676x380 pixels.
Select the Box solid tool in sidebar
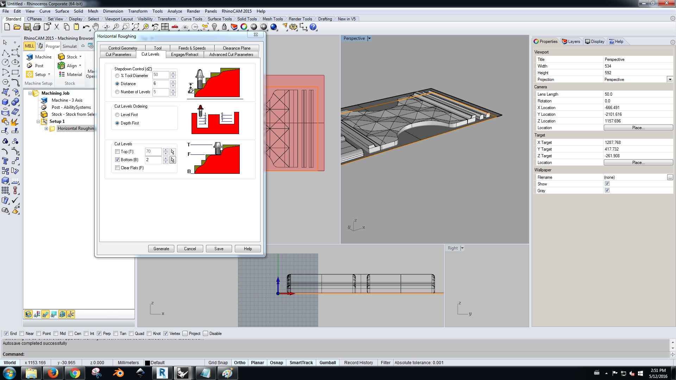(6, 102)
